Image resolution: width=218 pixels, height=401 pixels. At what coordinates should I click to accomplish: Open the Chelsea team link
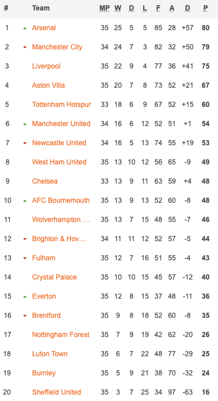45,181
